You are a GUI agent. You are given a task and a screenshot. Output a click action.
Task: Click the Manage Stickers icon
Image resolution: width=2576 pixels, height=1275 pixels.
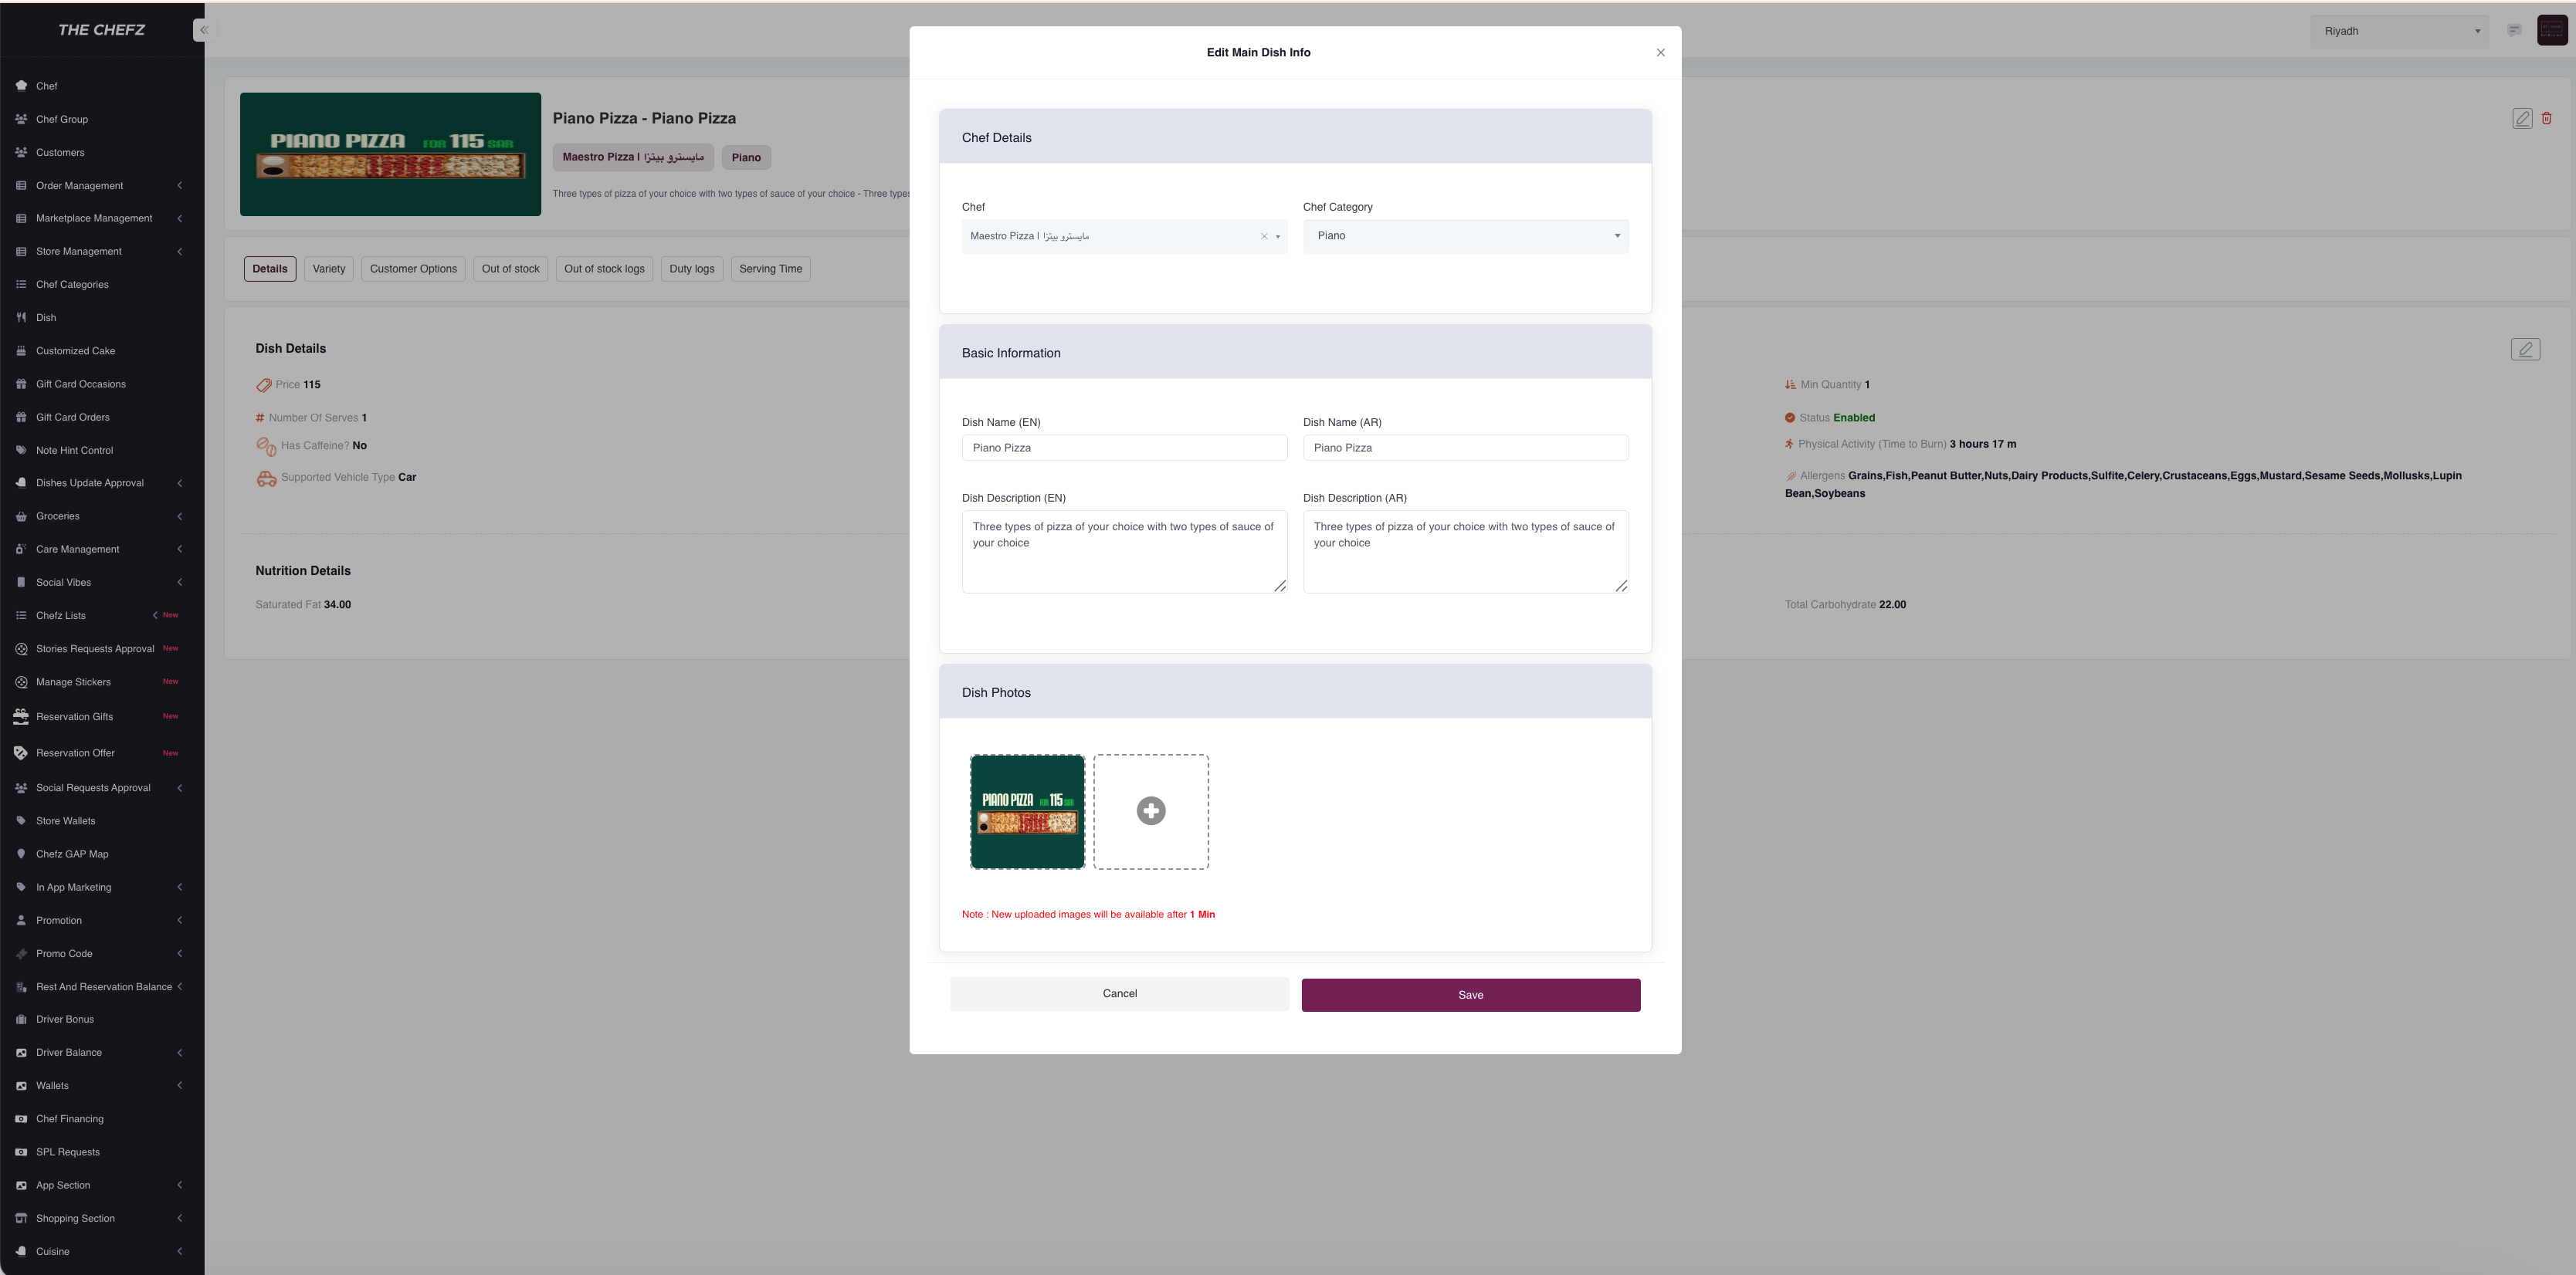pyautogui.click(x=21, y=681)
